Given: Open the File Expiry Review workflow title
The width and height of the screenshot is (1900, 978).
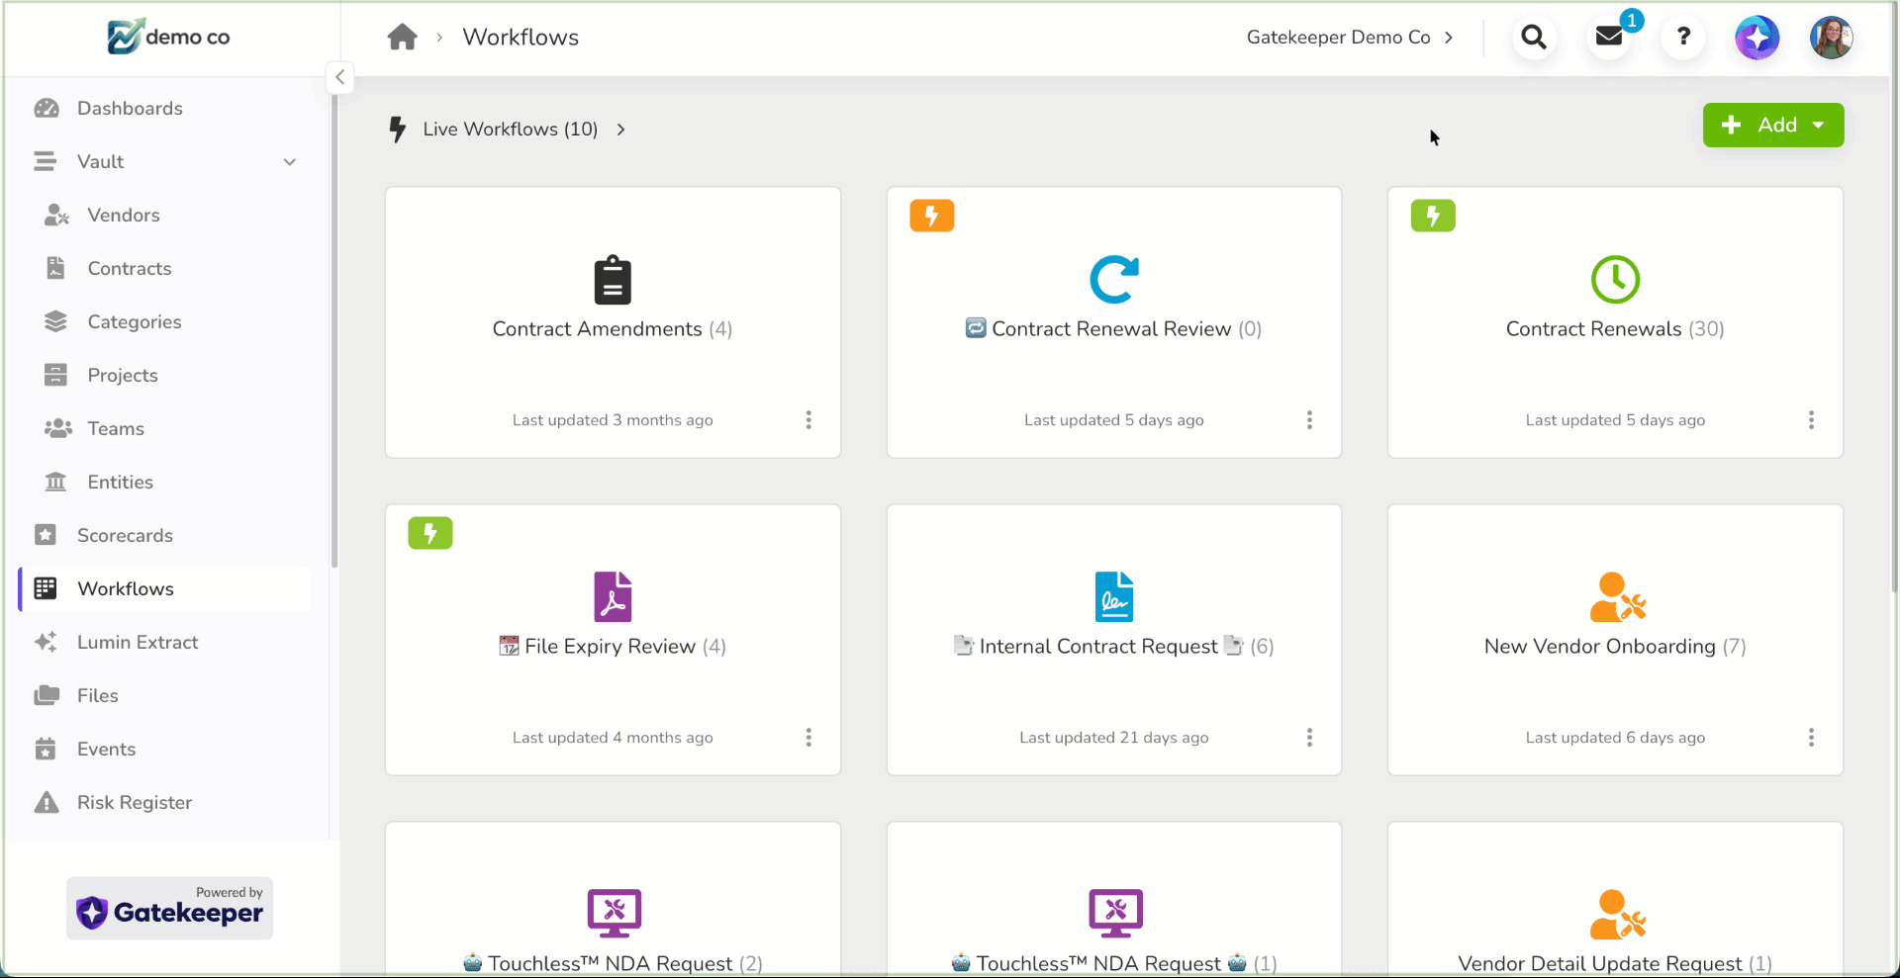Looking at the screenshot, I should point(613,647).
